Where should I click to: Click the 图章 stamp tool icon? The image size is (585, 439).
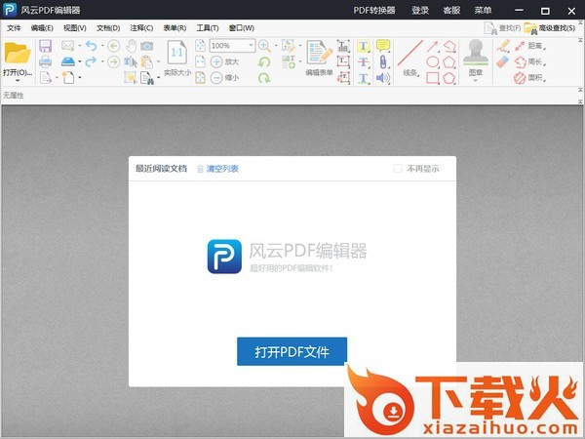tap(476, 53)
